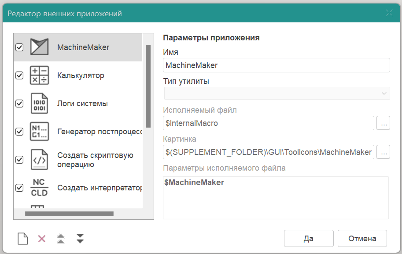Select the NC/CLD interpreter icon
Screen dimensions: 402x254
pyautogui.click(x=39, y=188)
